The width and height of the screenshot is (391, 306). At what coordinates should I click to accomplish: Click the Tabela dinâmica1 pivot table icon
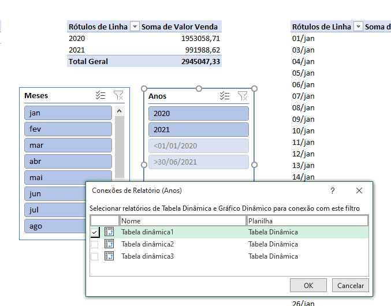109,232
